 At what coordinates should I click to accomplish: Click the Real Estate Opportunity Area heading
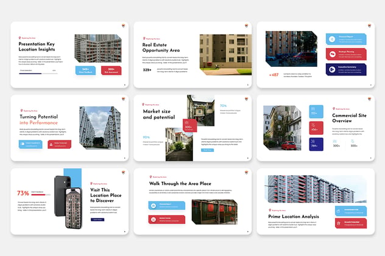[x=161, y=47]
